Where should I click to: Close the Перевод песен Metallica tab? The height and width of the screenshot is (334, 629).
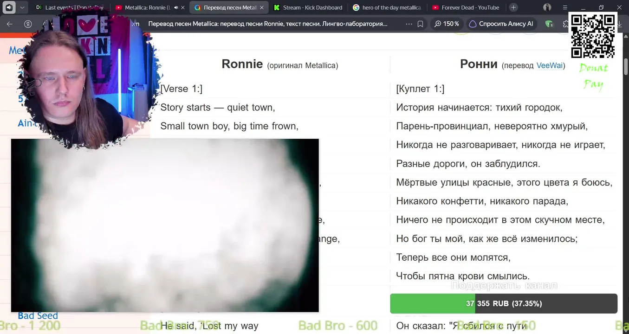[x=262, y=7]
